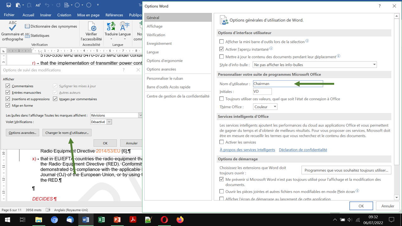Open Adobe Acrobat from the taskbar

tap(133, 220)
